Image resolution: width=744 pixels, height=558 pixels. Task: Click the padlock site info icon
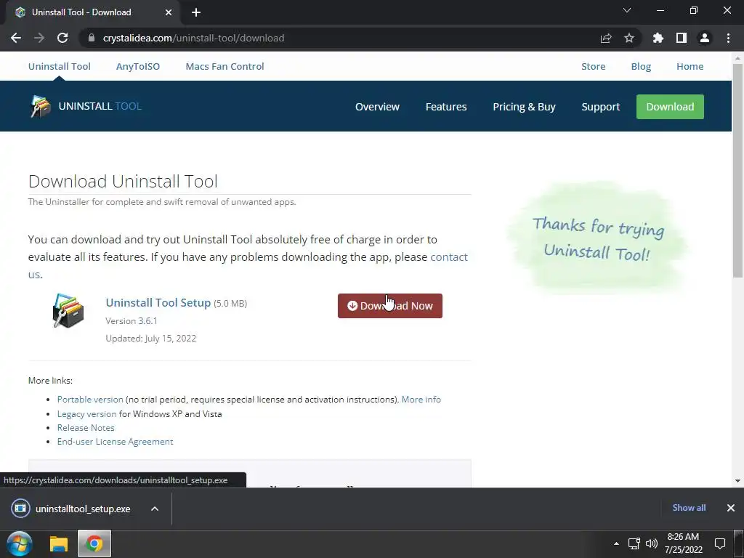[92, 38]
